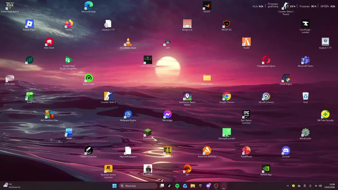
Task: Open TikTok from the taskbar
Action: [170, 186]
